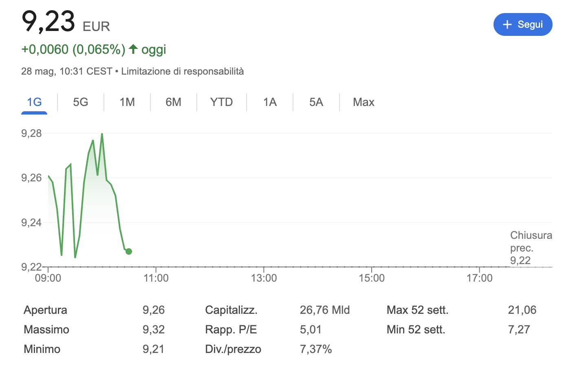The image size is (586, 366).
Task: Click the 09:00 label on the time axis
Action: coord(48,278)
